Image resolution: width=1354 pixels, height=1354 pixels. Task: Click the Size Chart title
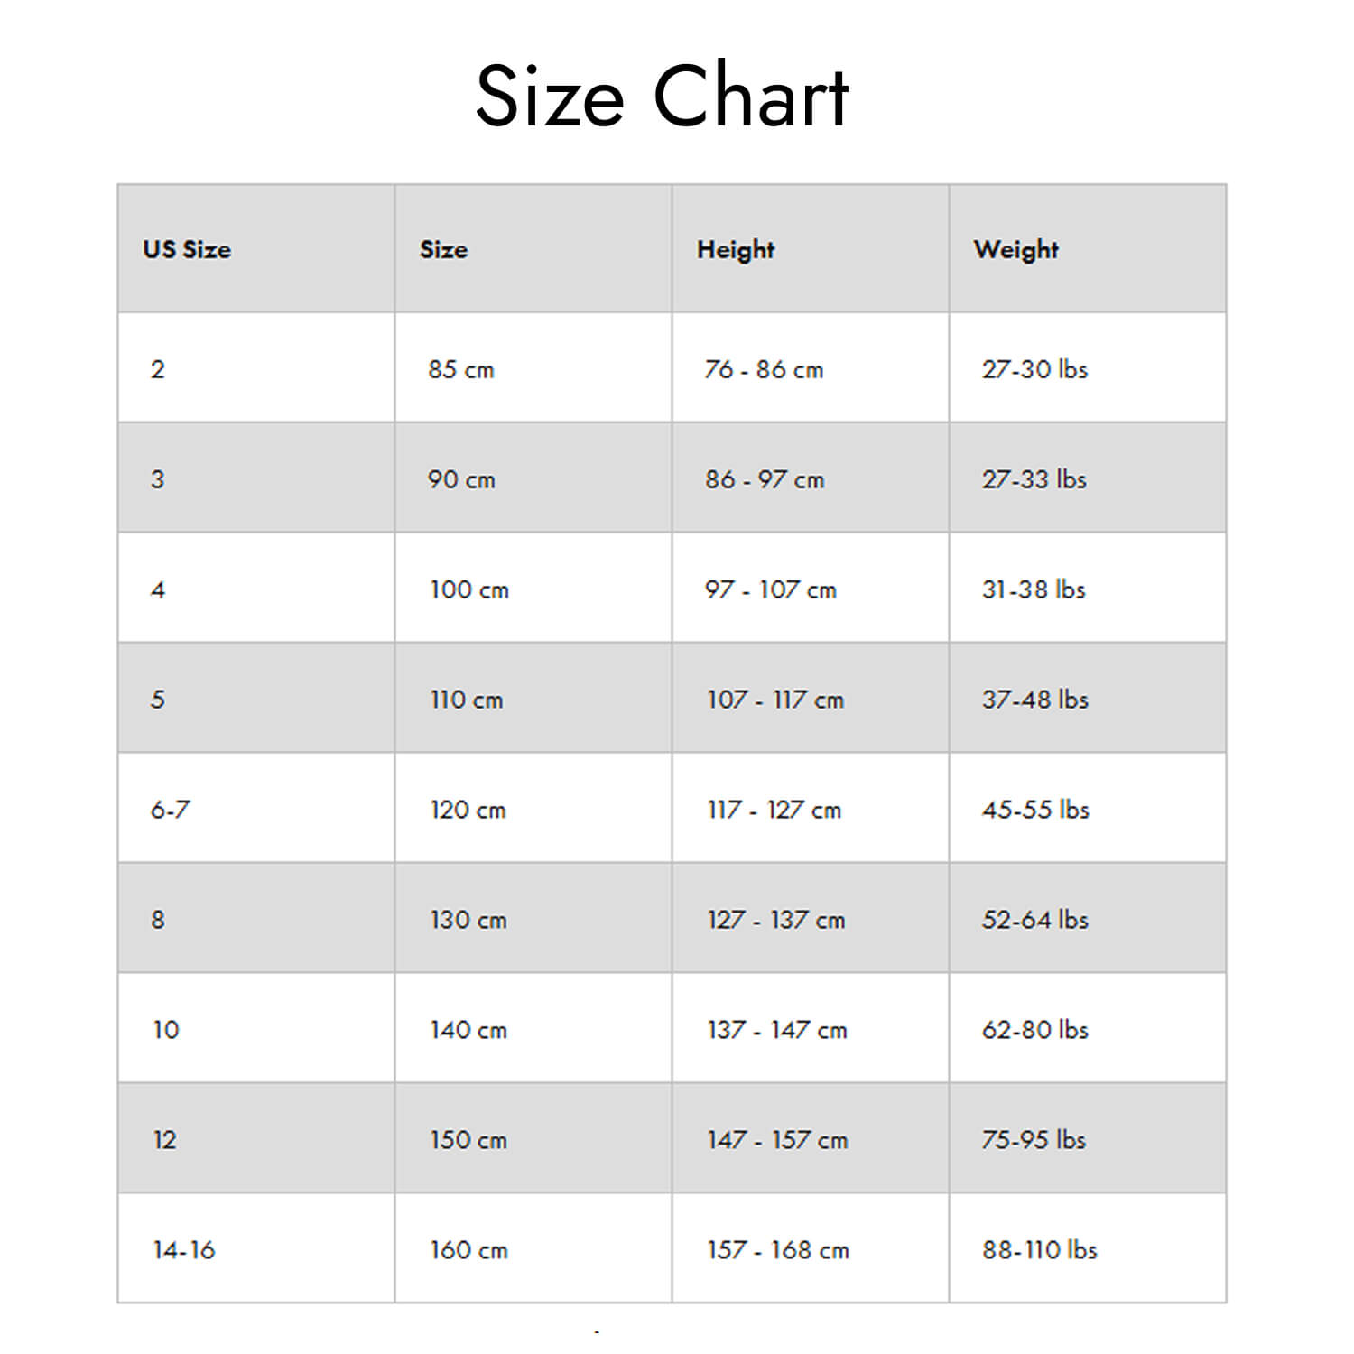tap(663, 96)
